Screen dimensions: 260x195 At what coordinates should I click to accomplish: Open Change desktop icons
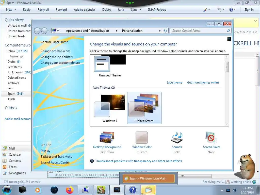point(55,51)
